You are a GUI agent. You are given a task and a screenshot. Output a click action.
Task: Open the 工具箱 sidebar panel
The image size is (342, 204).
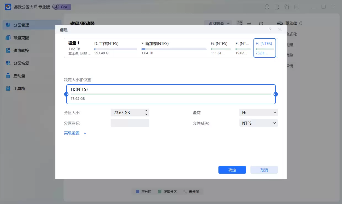[20, 88]
